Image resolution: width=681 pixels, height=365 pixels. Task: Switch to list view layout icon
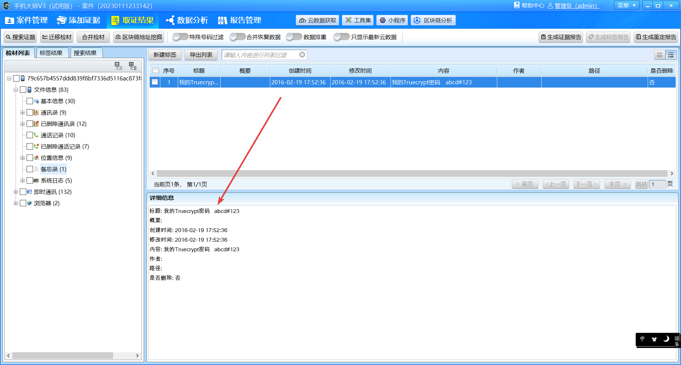671,55
